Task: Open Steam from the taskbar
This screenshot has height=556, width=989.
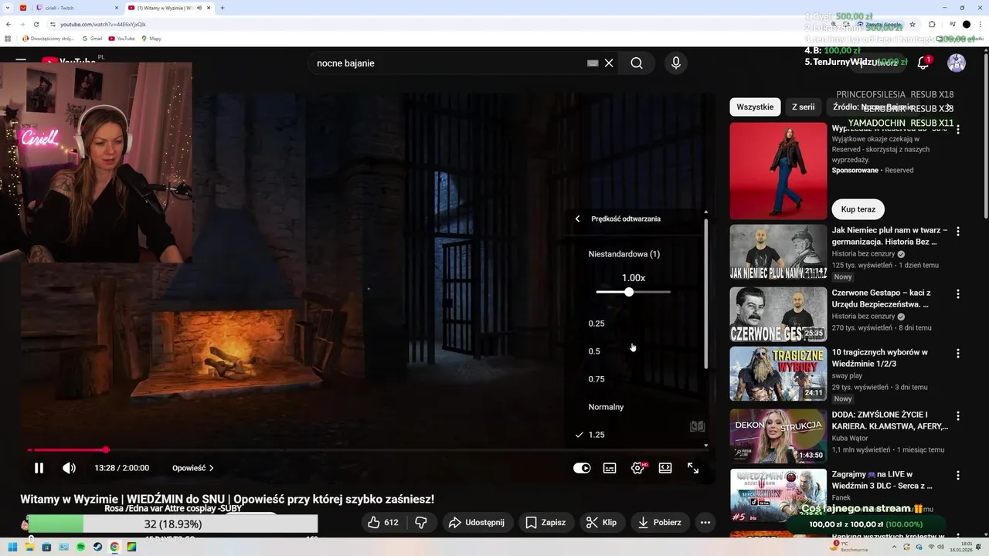Action: (x=97, y=547)
